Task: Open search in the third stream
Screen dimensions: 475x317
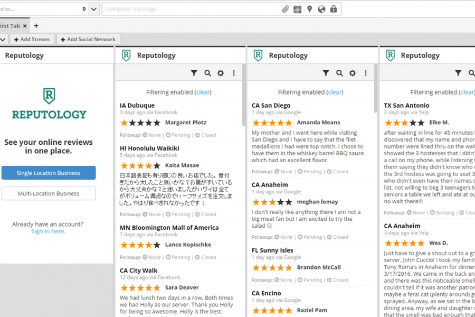Action: pyautogui.click(x=339, y=73)
